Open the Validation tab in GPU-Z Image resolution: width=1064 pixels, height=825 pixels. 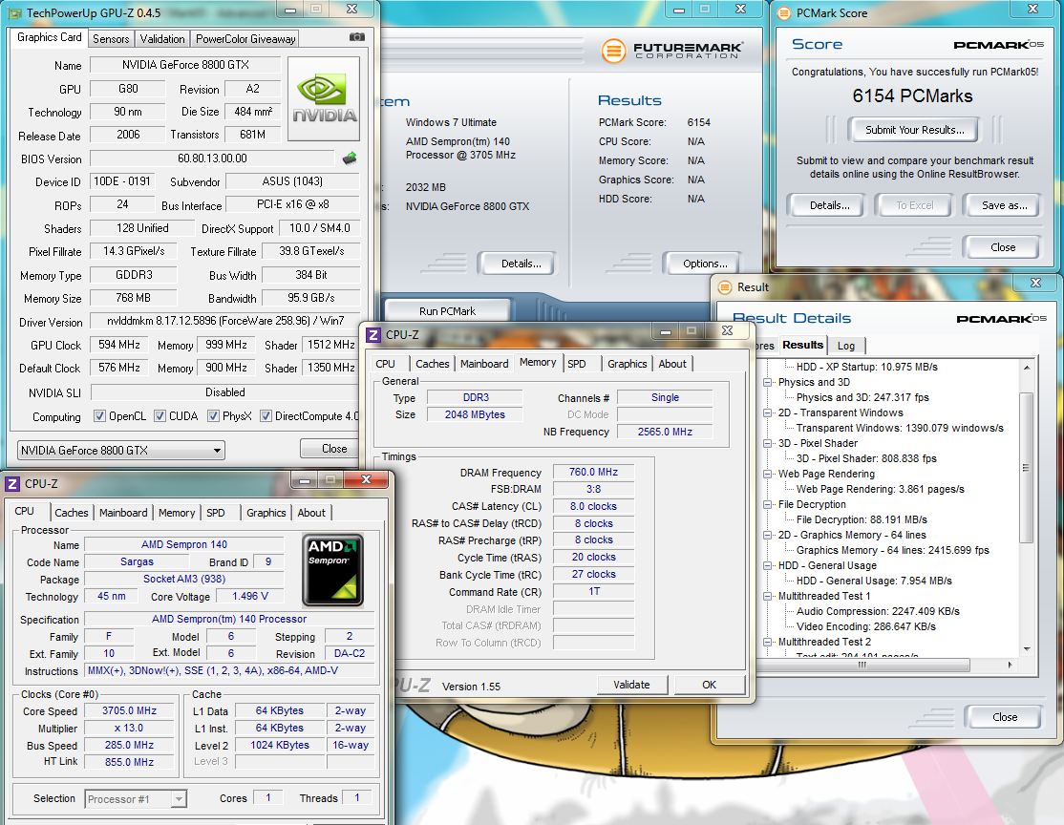click(162, 38)
